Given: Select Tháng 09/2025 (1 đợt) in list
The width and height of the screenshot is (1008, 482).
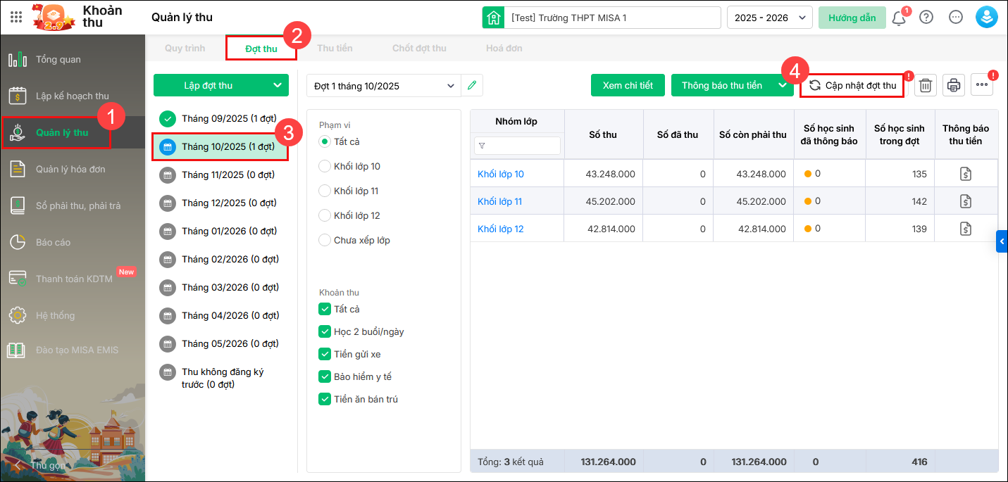Looking at the screenshot, I should 220,118.
